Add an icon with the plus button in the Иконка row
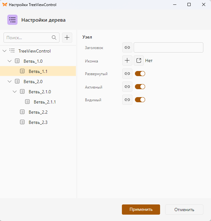This screenshot has width=211, height=221. [x=127, y=61]
